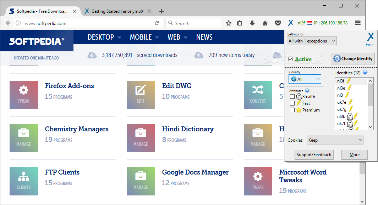Close the Getting Started anonymoX tab
This screenshot has width=378, height=205.
click(x=149, y=11)
